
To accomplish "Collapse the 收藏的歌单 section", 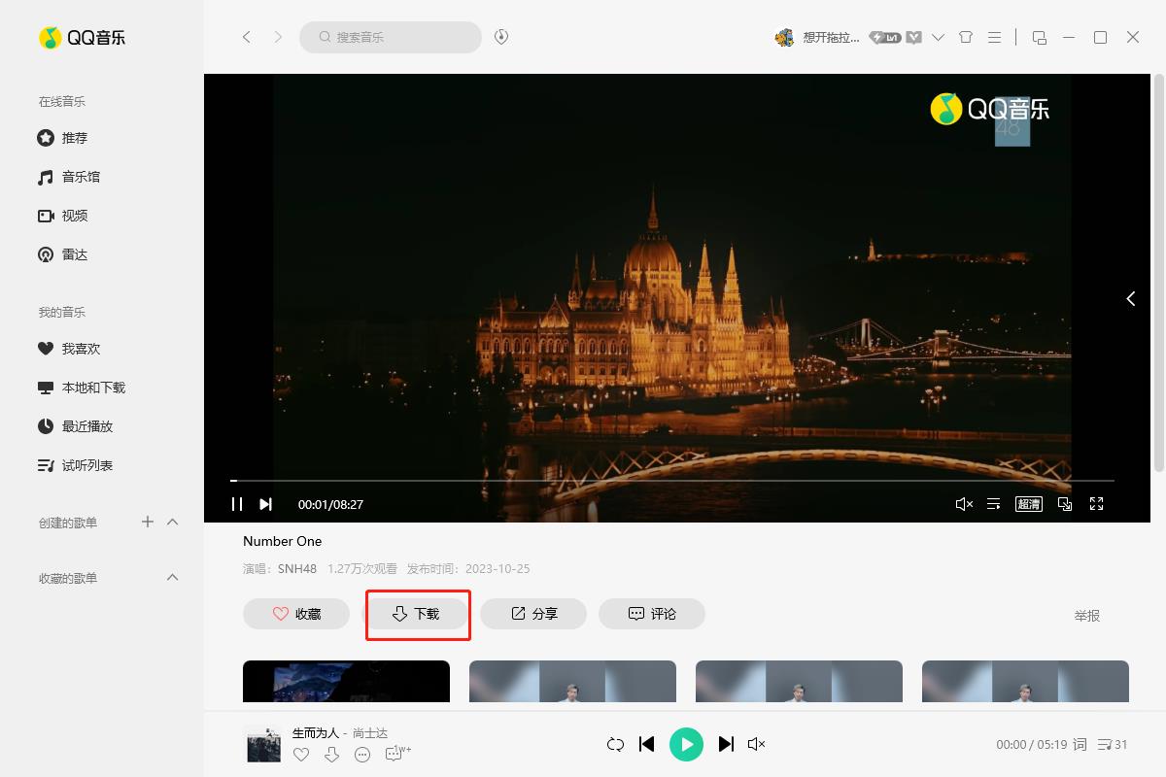I will pyautogui.click(x=173, y=578).
